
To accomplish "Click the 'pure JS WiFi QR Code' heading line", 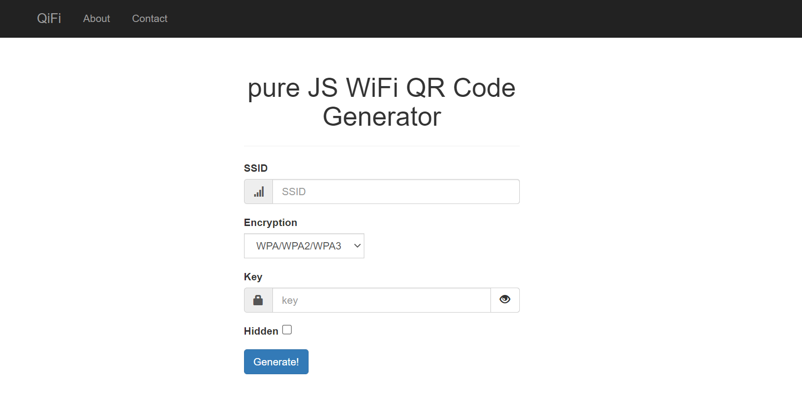I will pos(381,88).
